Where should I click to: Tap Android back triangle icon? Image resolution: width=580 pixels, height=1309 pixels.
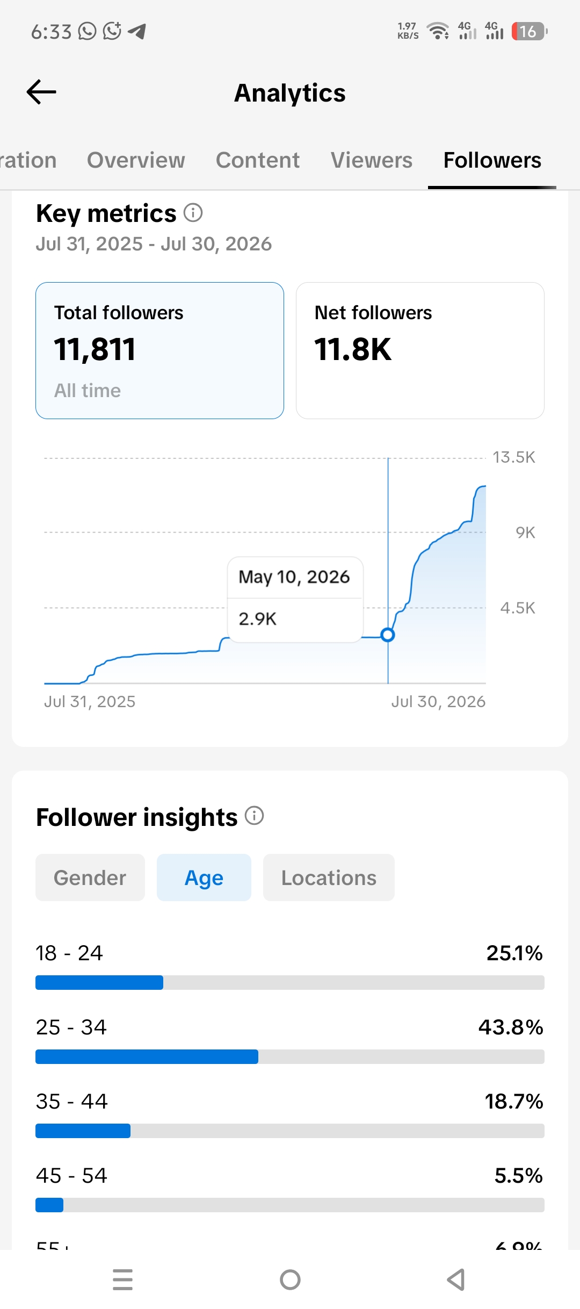[456, 1279]
